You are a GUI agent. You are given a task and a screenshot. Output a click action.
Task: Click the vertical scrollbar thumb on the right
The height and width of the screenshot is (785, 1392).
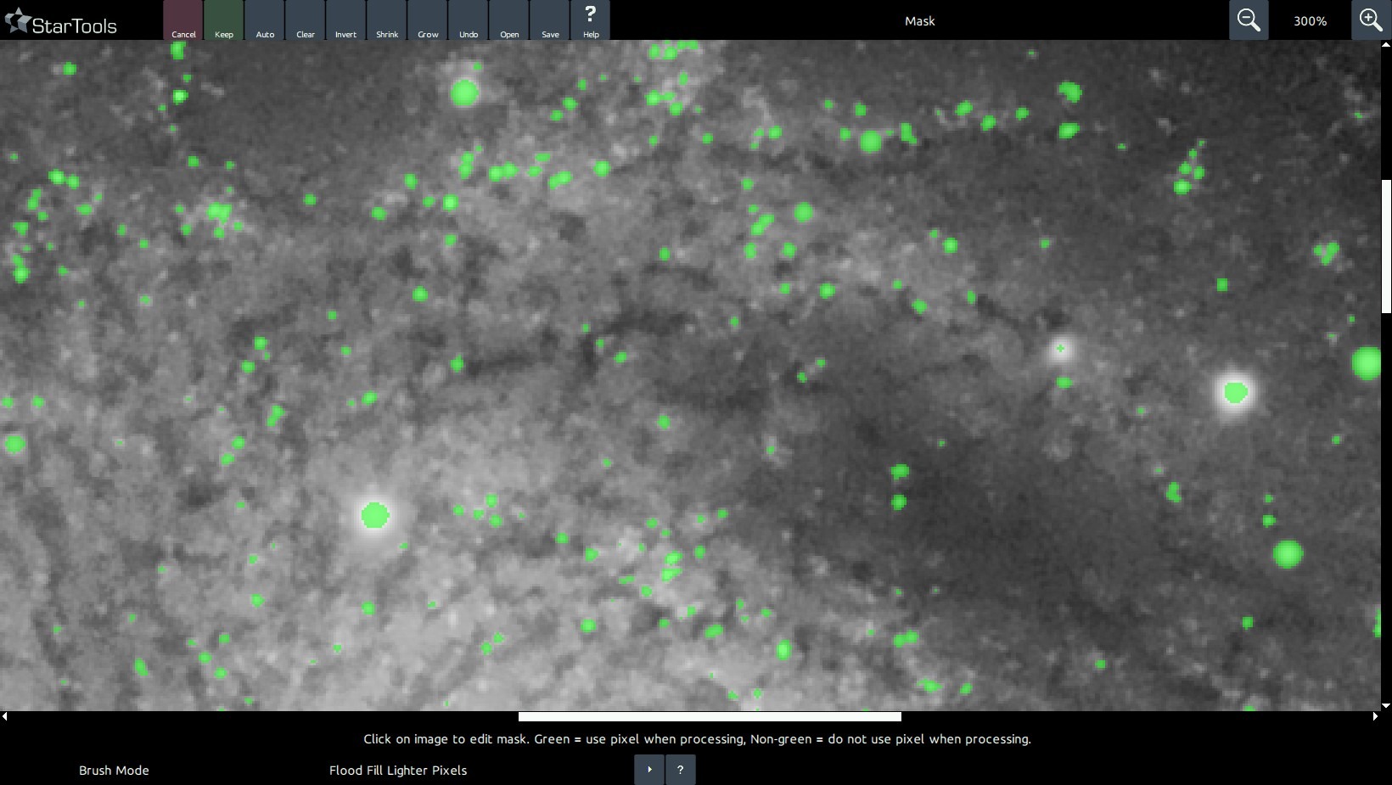click(x=1386, y=246)
